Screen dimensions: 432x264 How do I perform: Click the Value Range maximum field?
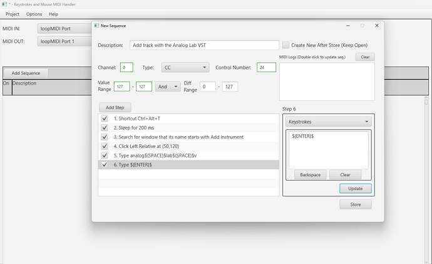144,87
